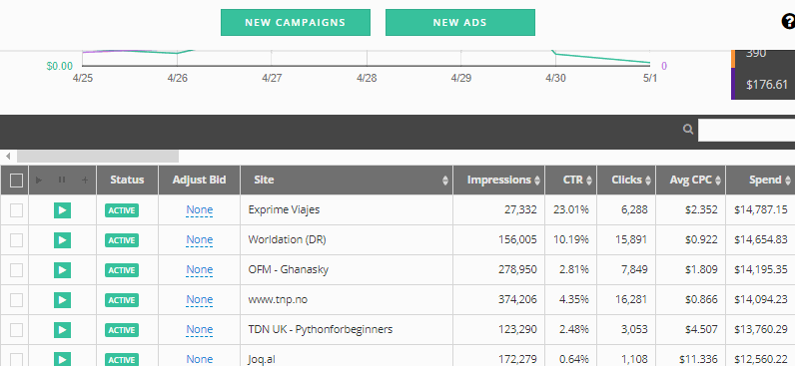Click the horizontal scrollbar thumb above table
Screen dimensions: 795x366
click(98, 156)
